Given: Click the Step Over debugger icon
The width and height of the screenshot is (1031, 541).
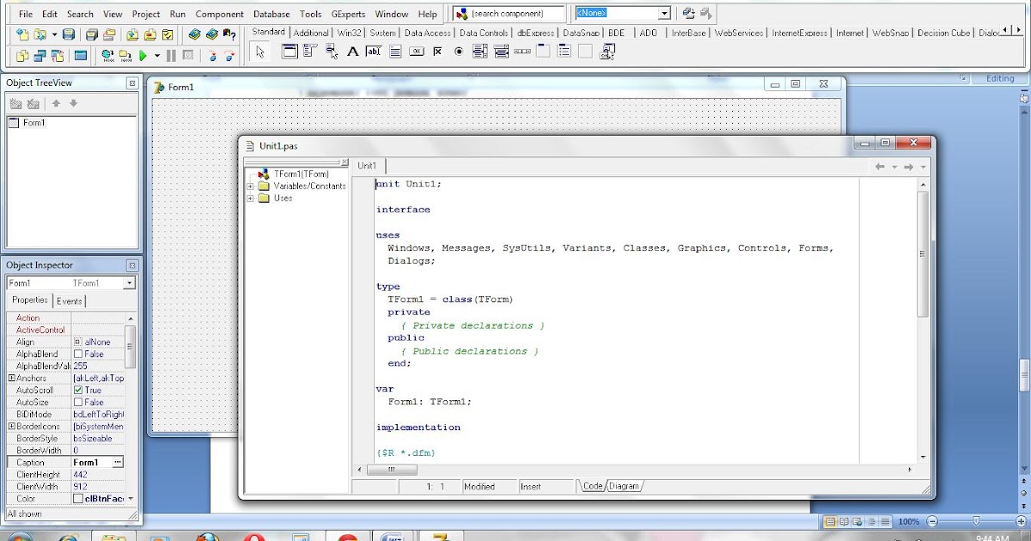Looking at the screenshot, I should (x=229, y=56).
